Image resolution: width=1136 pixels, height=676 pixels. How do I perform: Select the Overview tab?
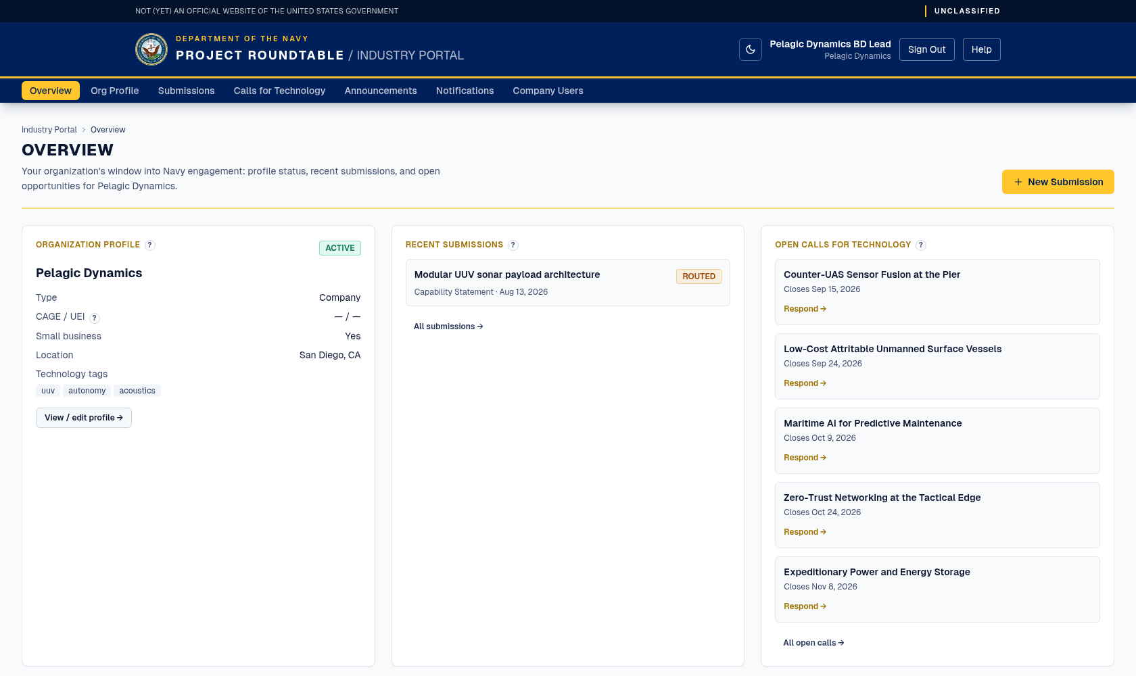[x=51, y=91]
